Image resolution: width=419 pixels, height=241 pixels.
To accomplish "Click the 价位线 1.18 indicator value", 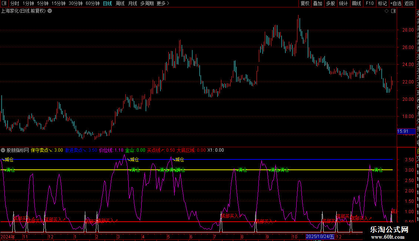I will (x=111, y=150).
